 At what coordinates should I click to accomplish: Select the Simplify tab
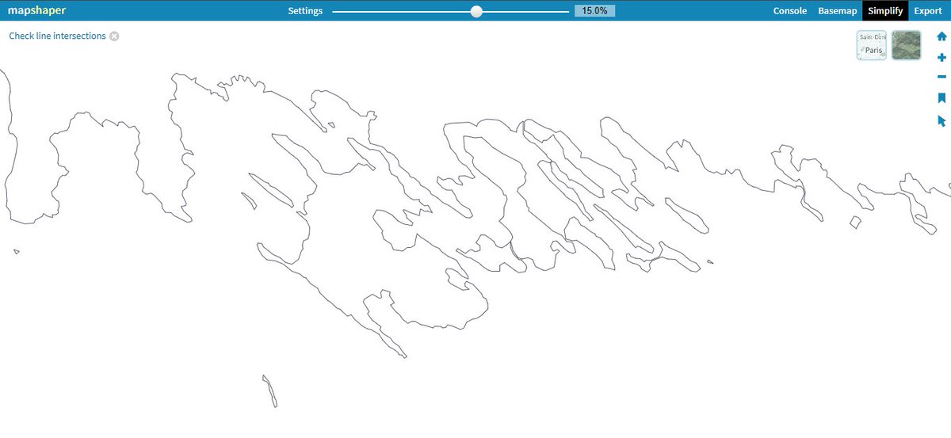pos(885,11)
